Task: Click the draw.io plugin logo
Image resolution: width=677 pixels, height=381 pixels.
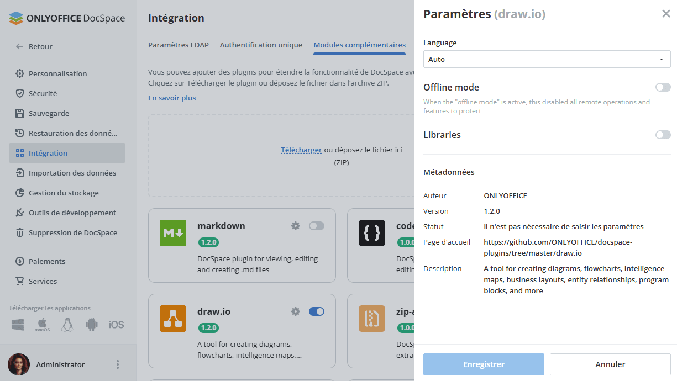Action: coord(172,319)
